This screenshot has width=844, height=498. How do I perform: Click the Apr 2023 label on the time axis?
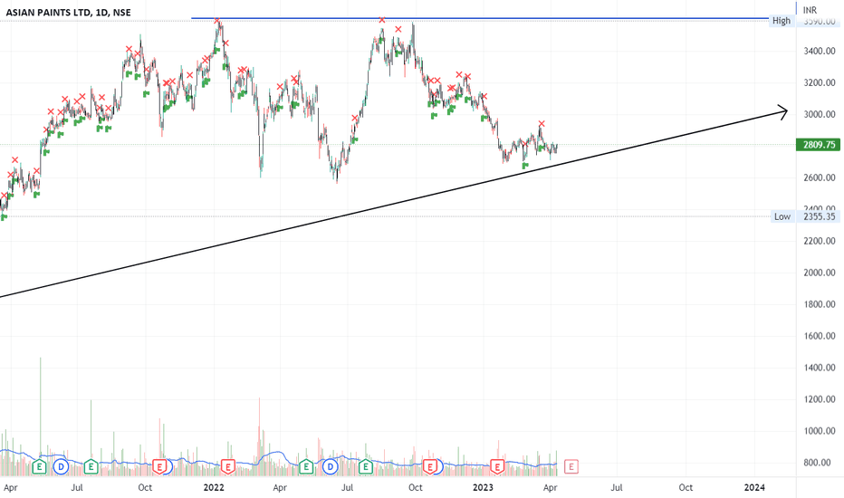550,488
